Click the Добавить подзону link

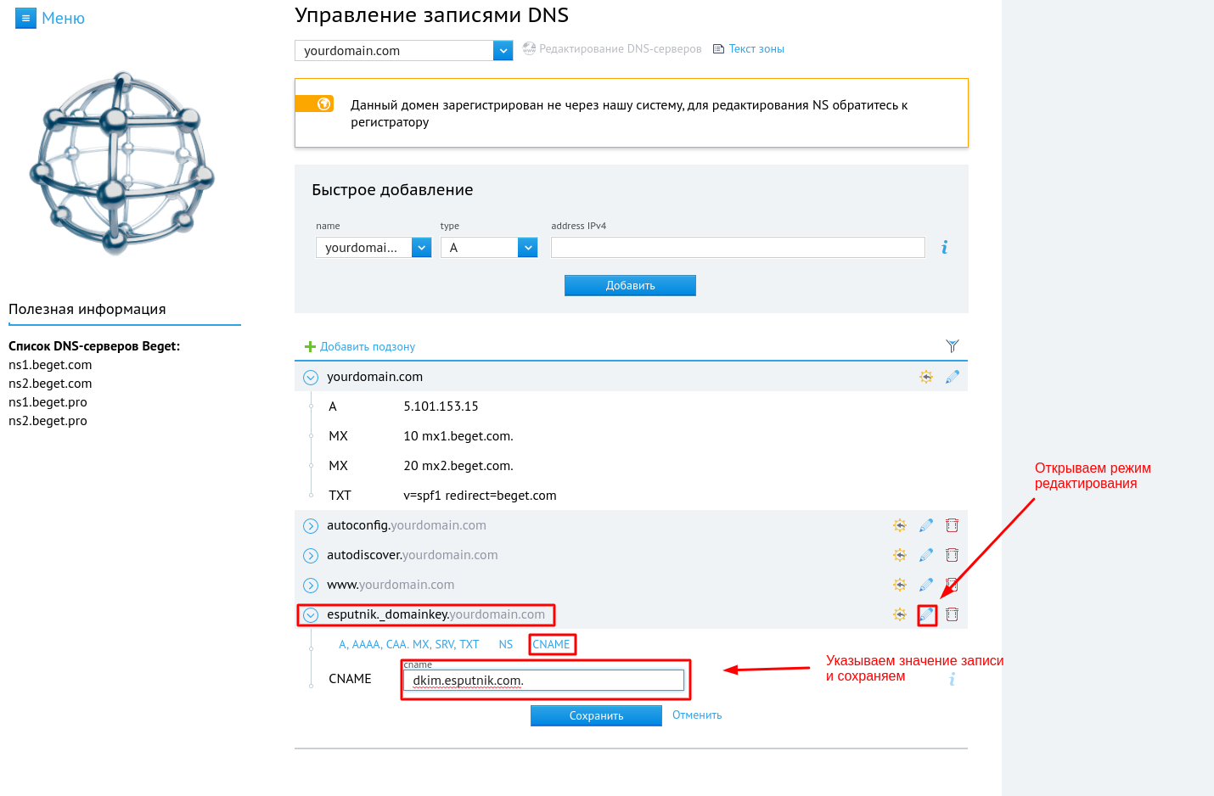[x=367, y=347]
